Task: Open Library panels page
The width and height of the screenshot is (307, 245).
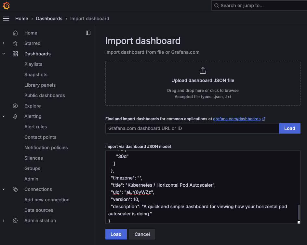Action: 40,85
